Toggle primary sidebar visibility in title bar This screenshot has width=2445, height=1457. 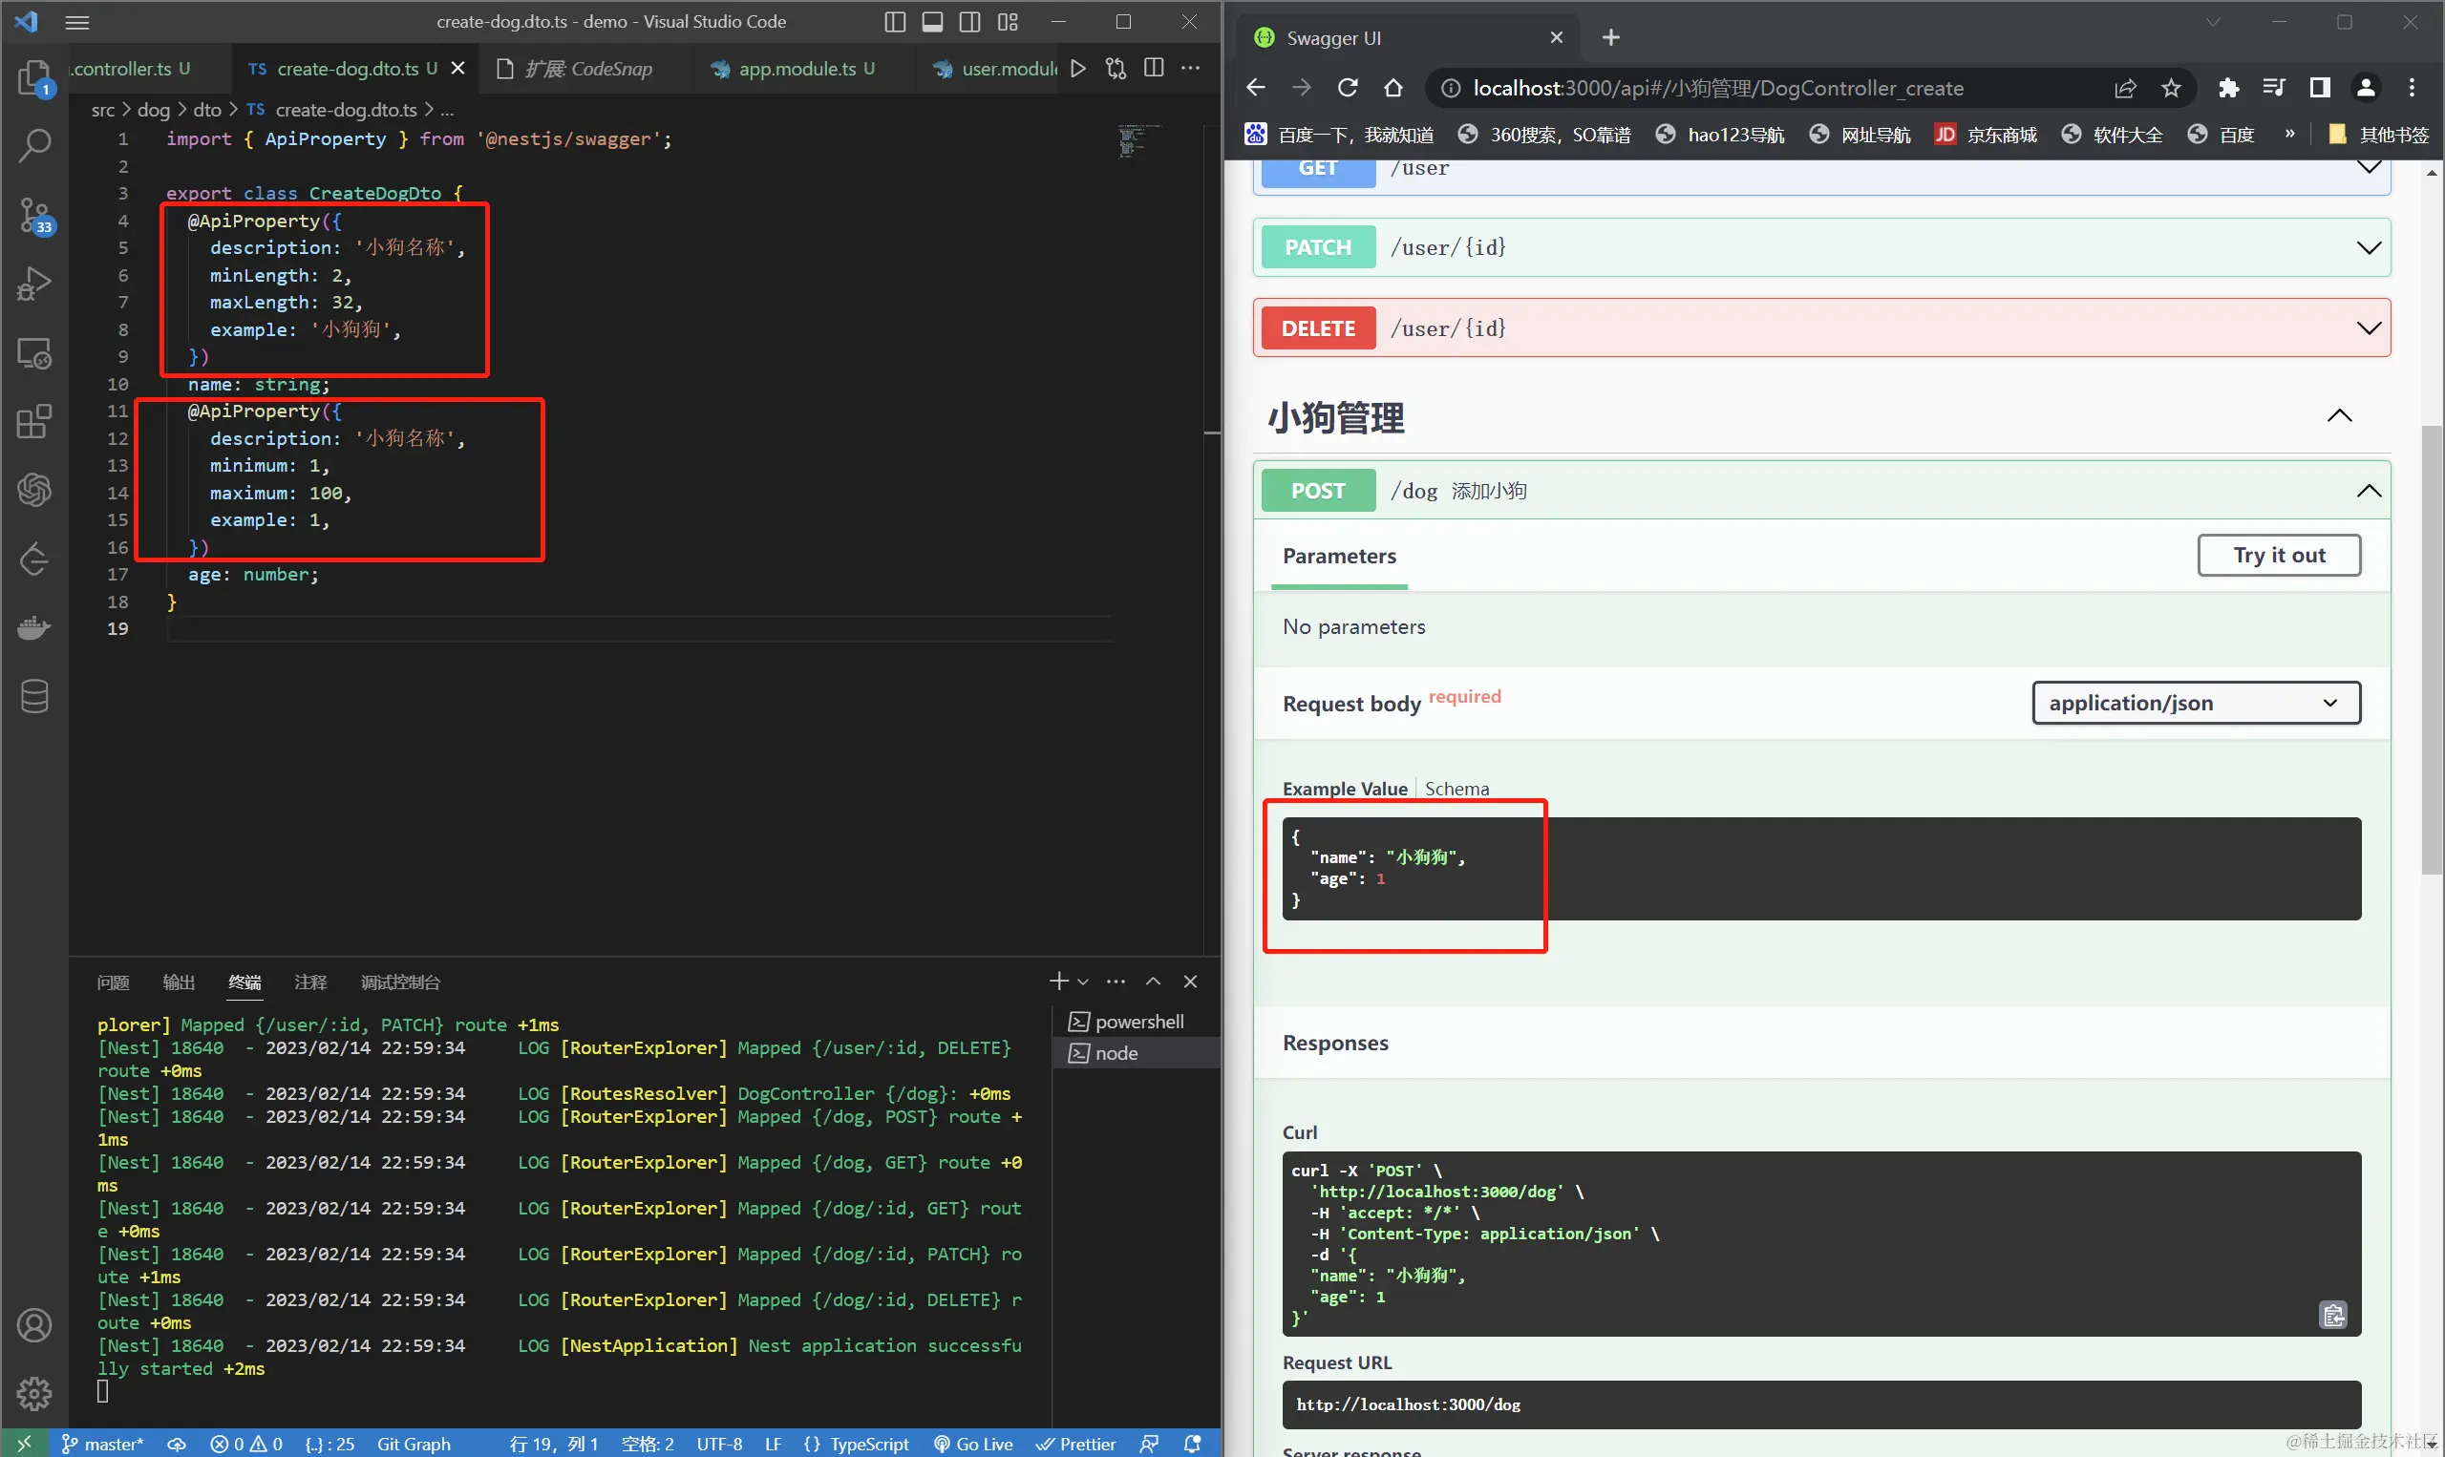tap(895, 22)
